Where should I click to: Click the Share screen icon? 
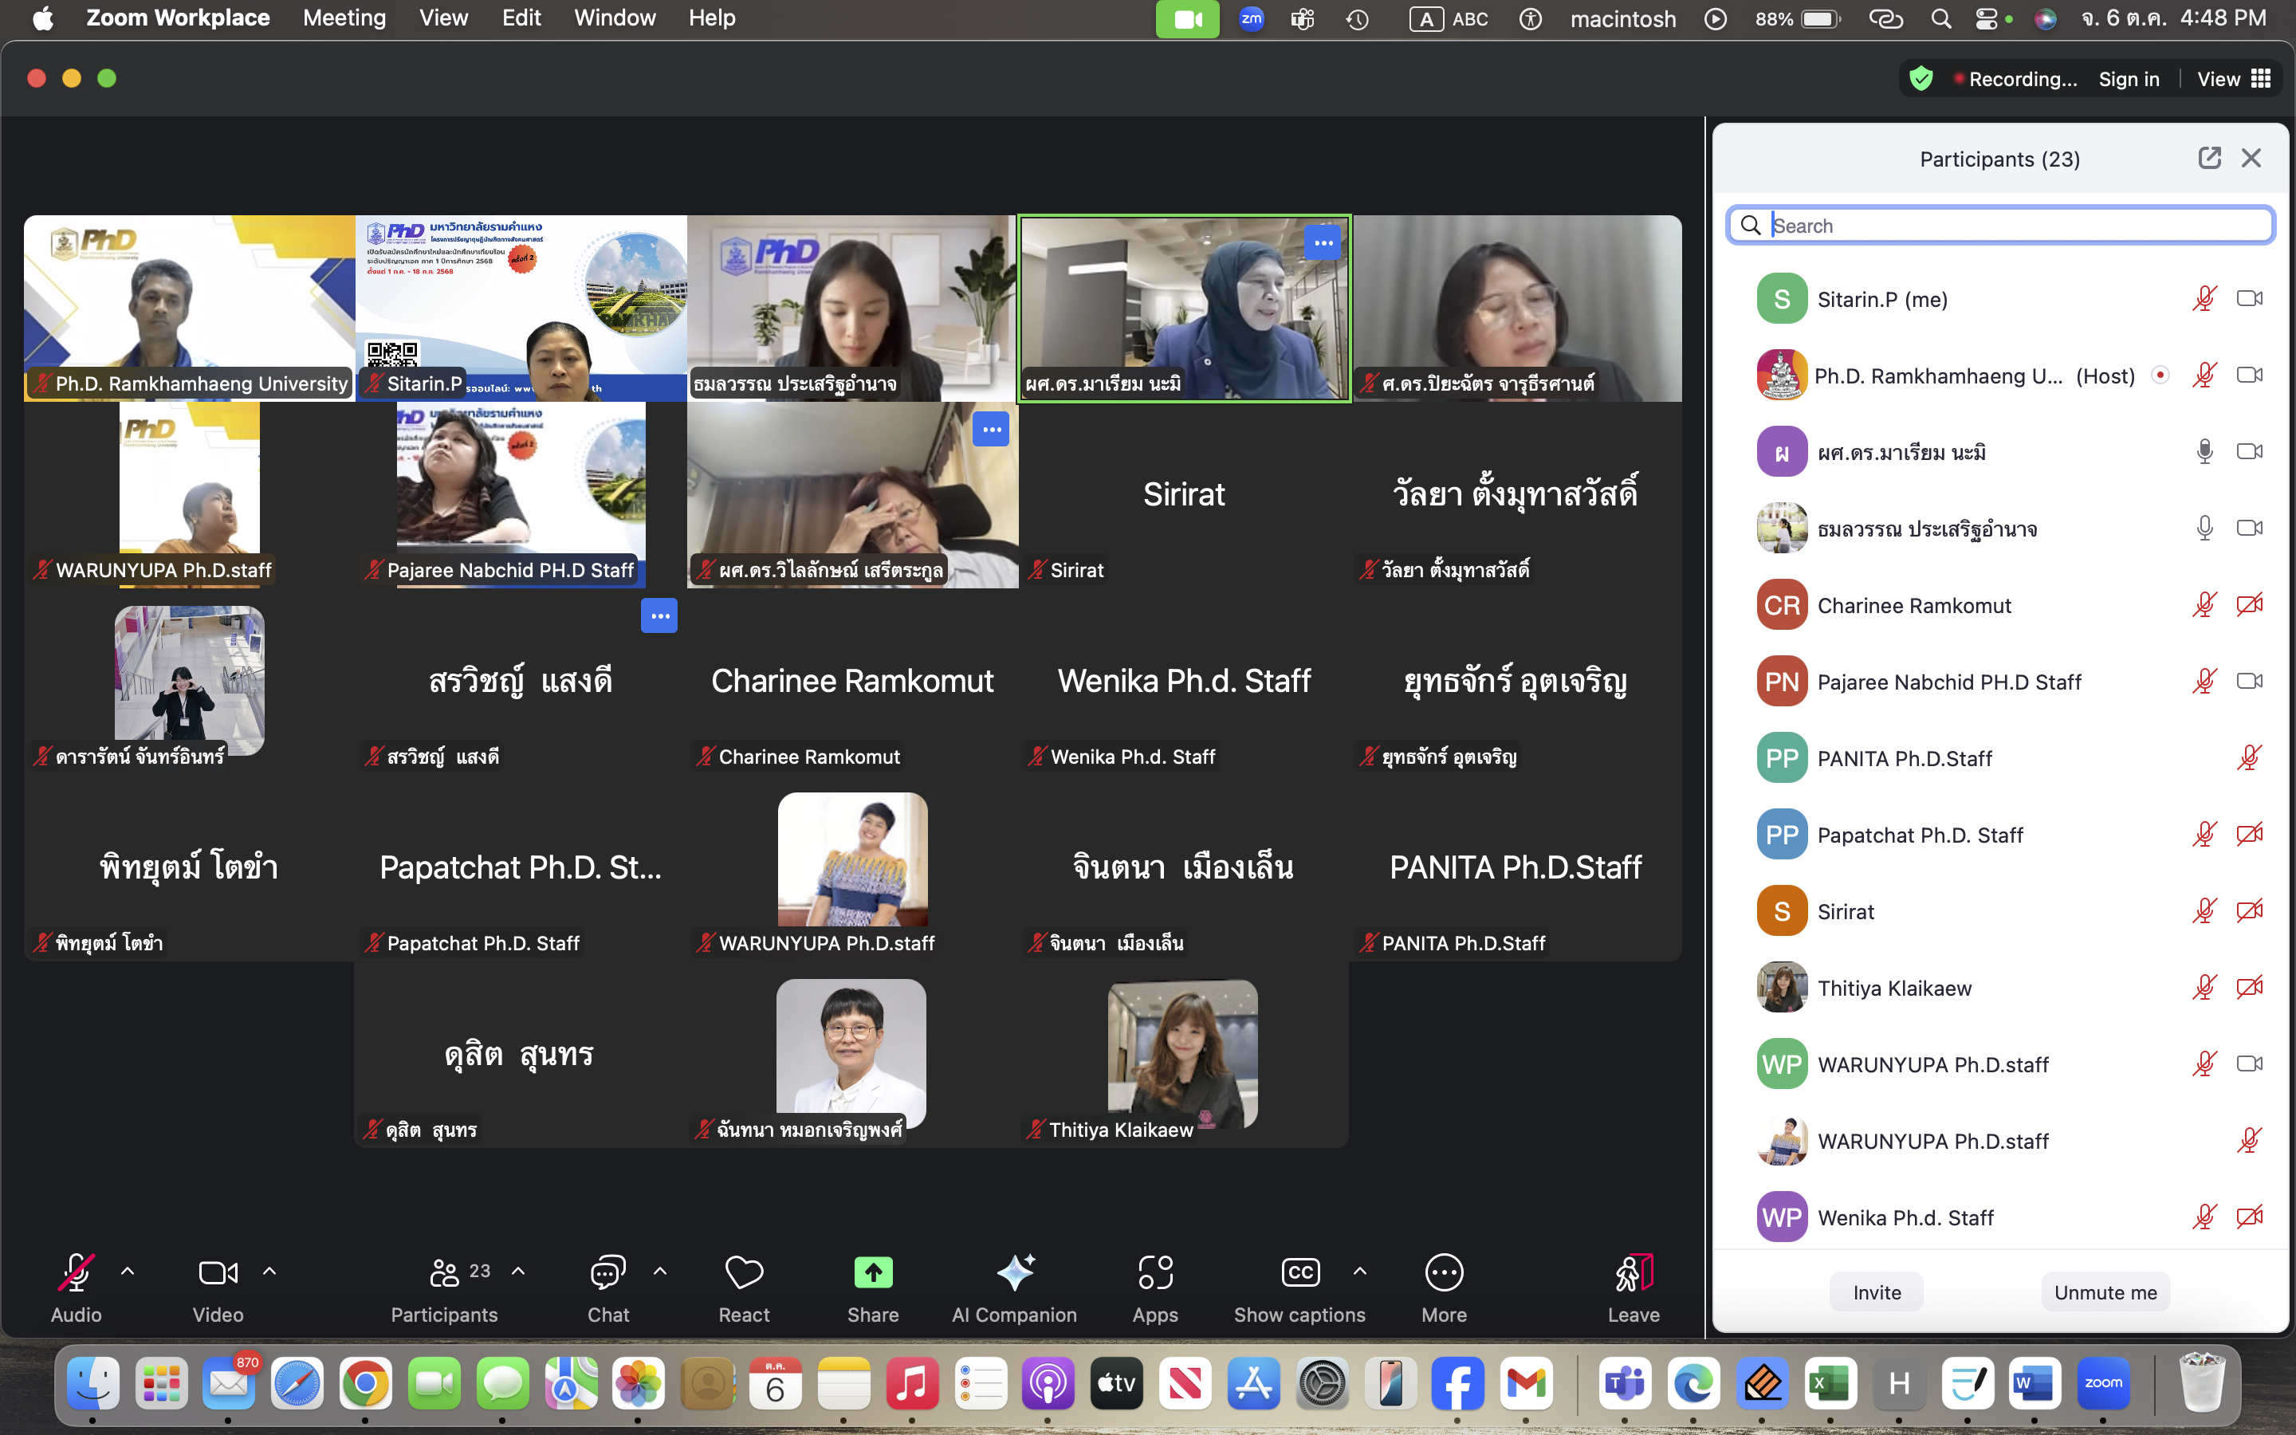click(x=872, y=1274)
